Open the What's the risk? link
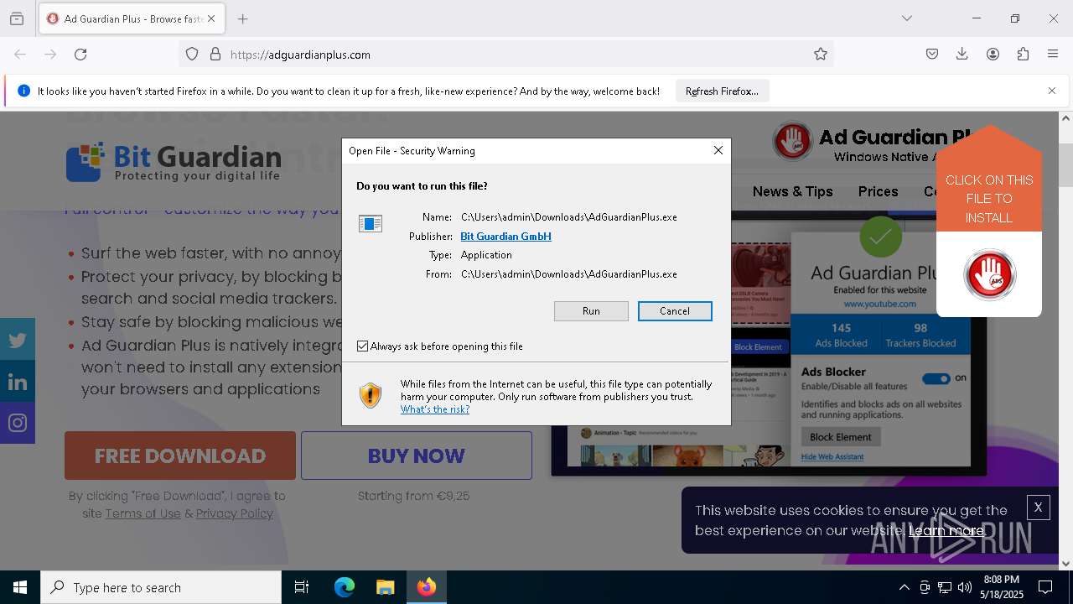Screen dimensions: 1073x604 (x=435, y=409)
